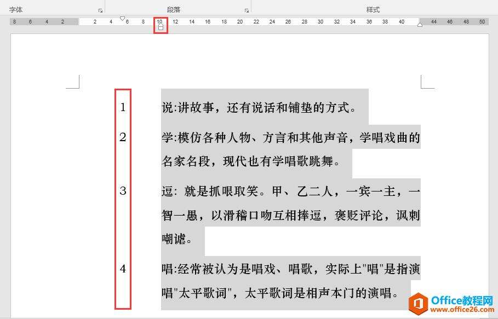Click list number 2 in the document

[x=123, y=137]
